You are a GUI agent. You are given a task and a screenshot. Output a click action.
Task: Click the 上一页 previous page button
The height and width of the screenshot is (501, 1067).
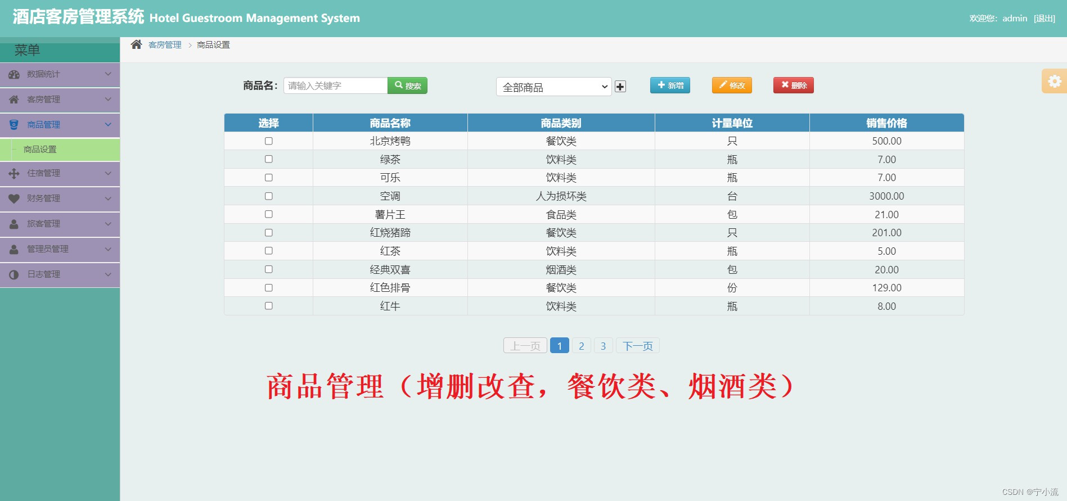click(525, 346)
